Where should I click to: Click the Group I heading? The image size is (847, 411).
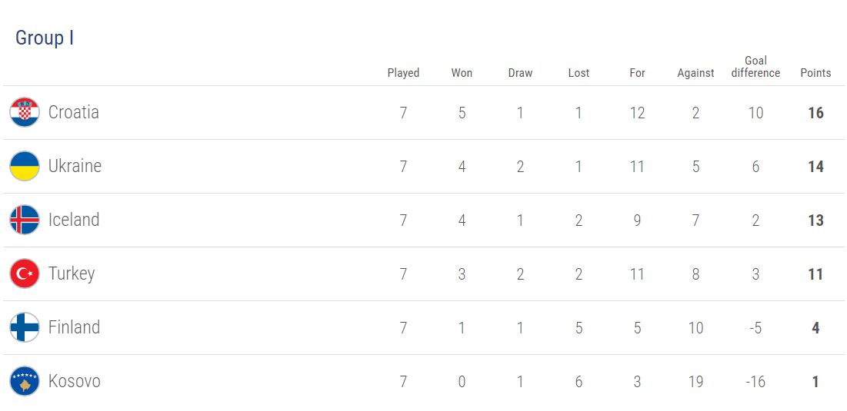tap(45, 38)
